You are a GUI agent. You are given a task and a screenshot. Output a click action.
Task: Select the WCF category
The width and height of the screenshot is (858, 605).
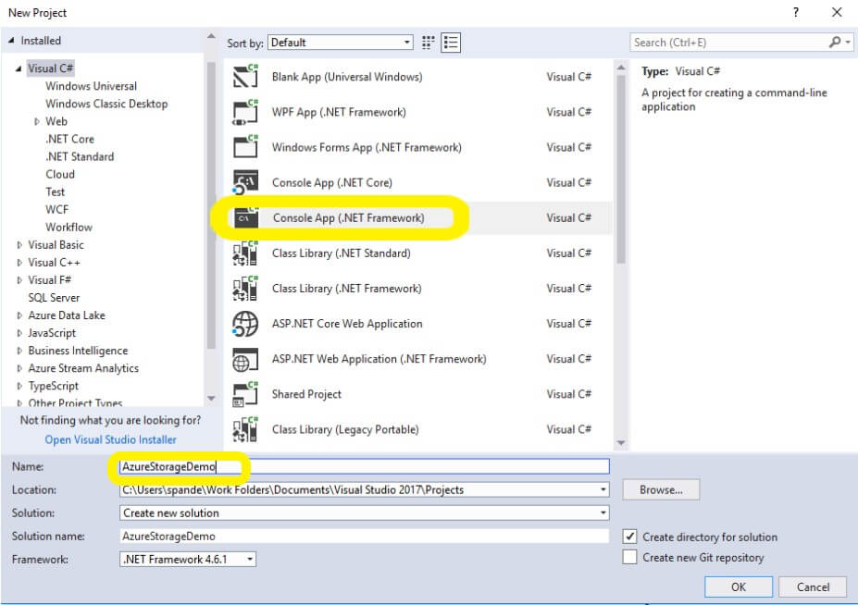56,209
